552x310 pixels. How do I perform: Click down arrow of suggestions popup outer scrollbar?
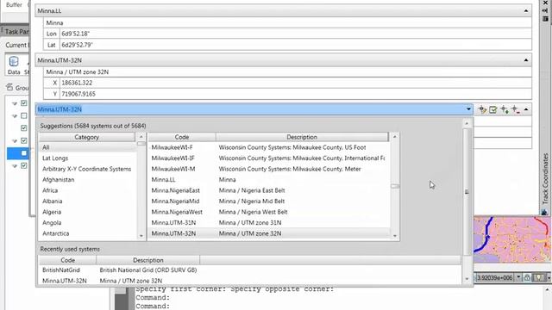467,279
